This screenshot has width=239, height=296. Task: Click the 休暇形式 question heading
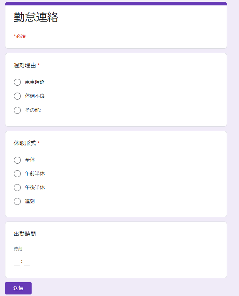(25, 143)
